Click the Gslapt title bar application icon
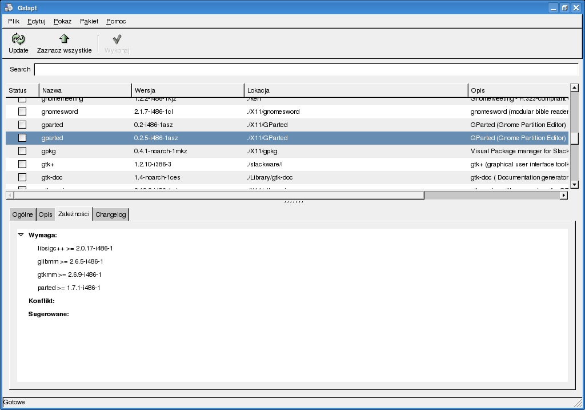The width and height of the screenshot is (585, 410). (8, 7)
